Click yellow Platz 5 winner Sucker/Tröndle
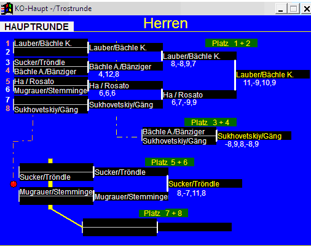This screenshot has width=311, height=246. pyautogui.click(x=205, y=183)
